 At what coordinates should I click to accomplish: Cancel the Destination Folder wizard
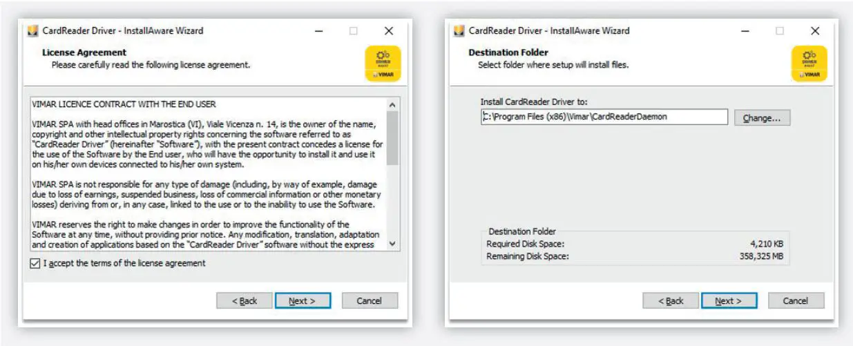[x=796, y=300]
